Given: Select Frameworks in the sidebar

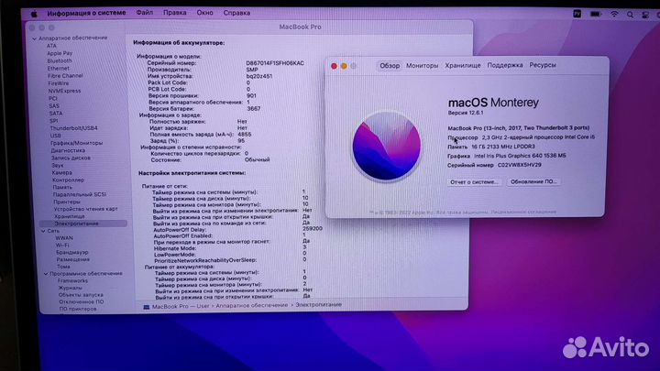Looking at the screenshot, I should [x=72, y=281].
